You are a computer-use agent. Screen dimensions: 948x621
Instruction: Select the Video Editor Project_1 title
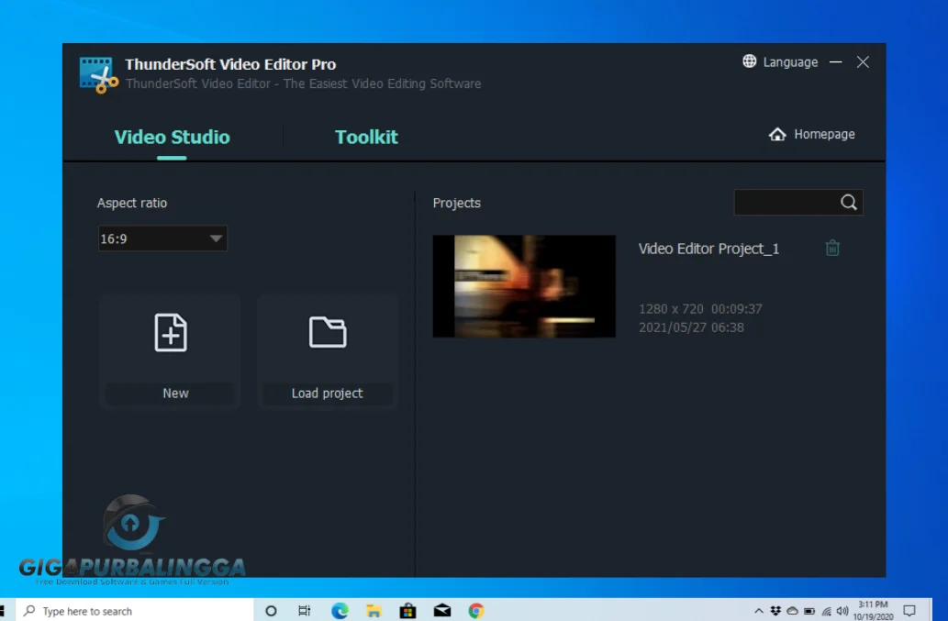tap(708, 249)
